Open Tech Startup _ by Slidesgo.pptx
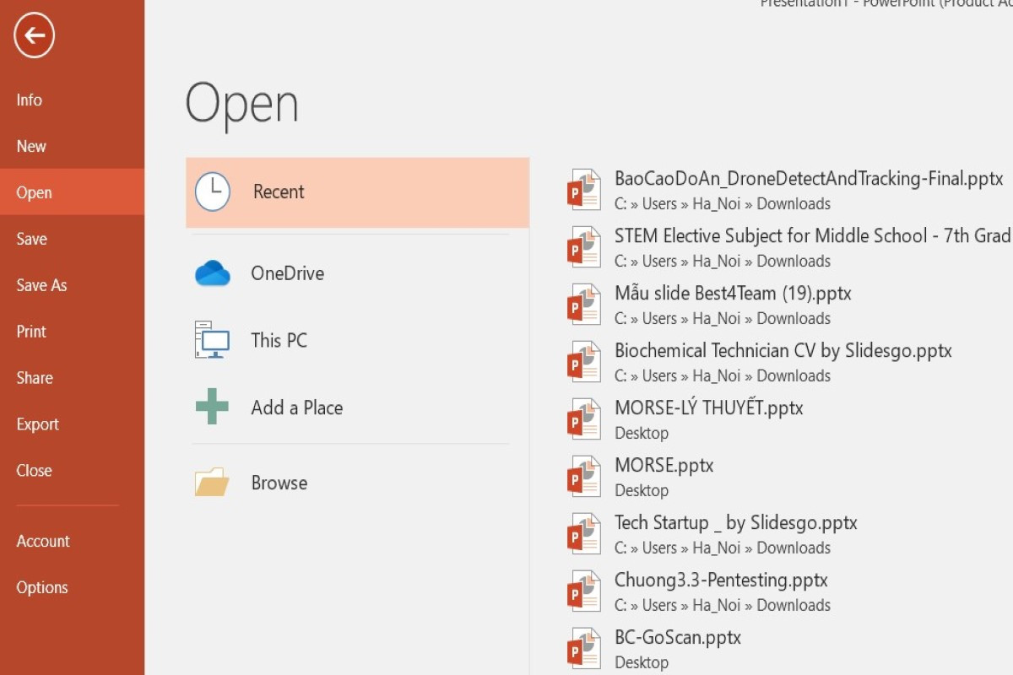 [x=736, y=523]
